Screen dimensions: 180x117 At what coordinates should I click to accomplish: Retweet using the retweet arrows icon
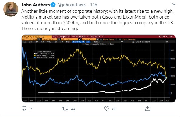[65, 108]
